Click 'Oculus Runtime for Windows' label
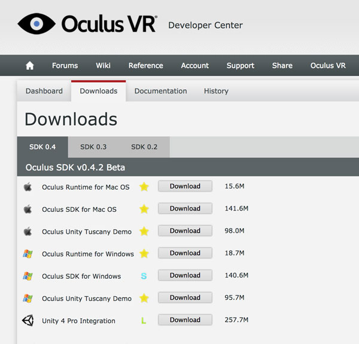 (88, 254)
